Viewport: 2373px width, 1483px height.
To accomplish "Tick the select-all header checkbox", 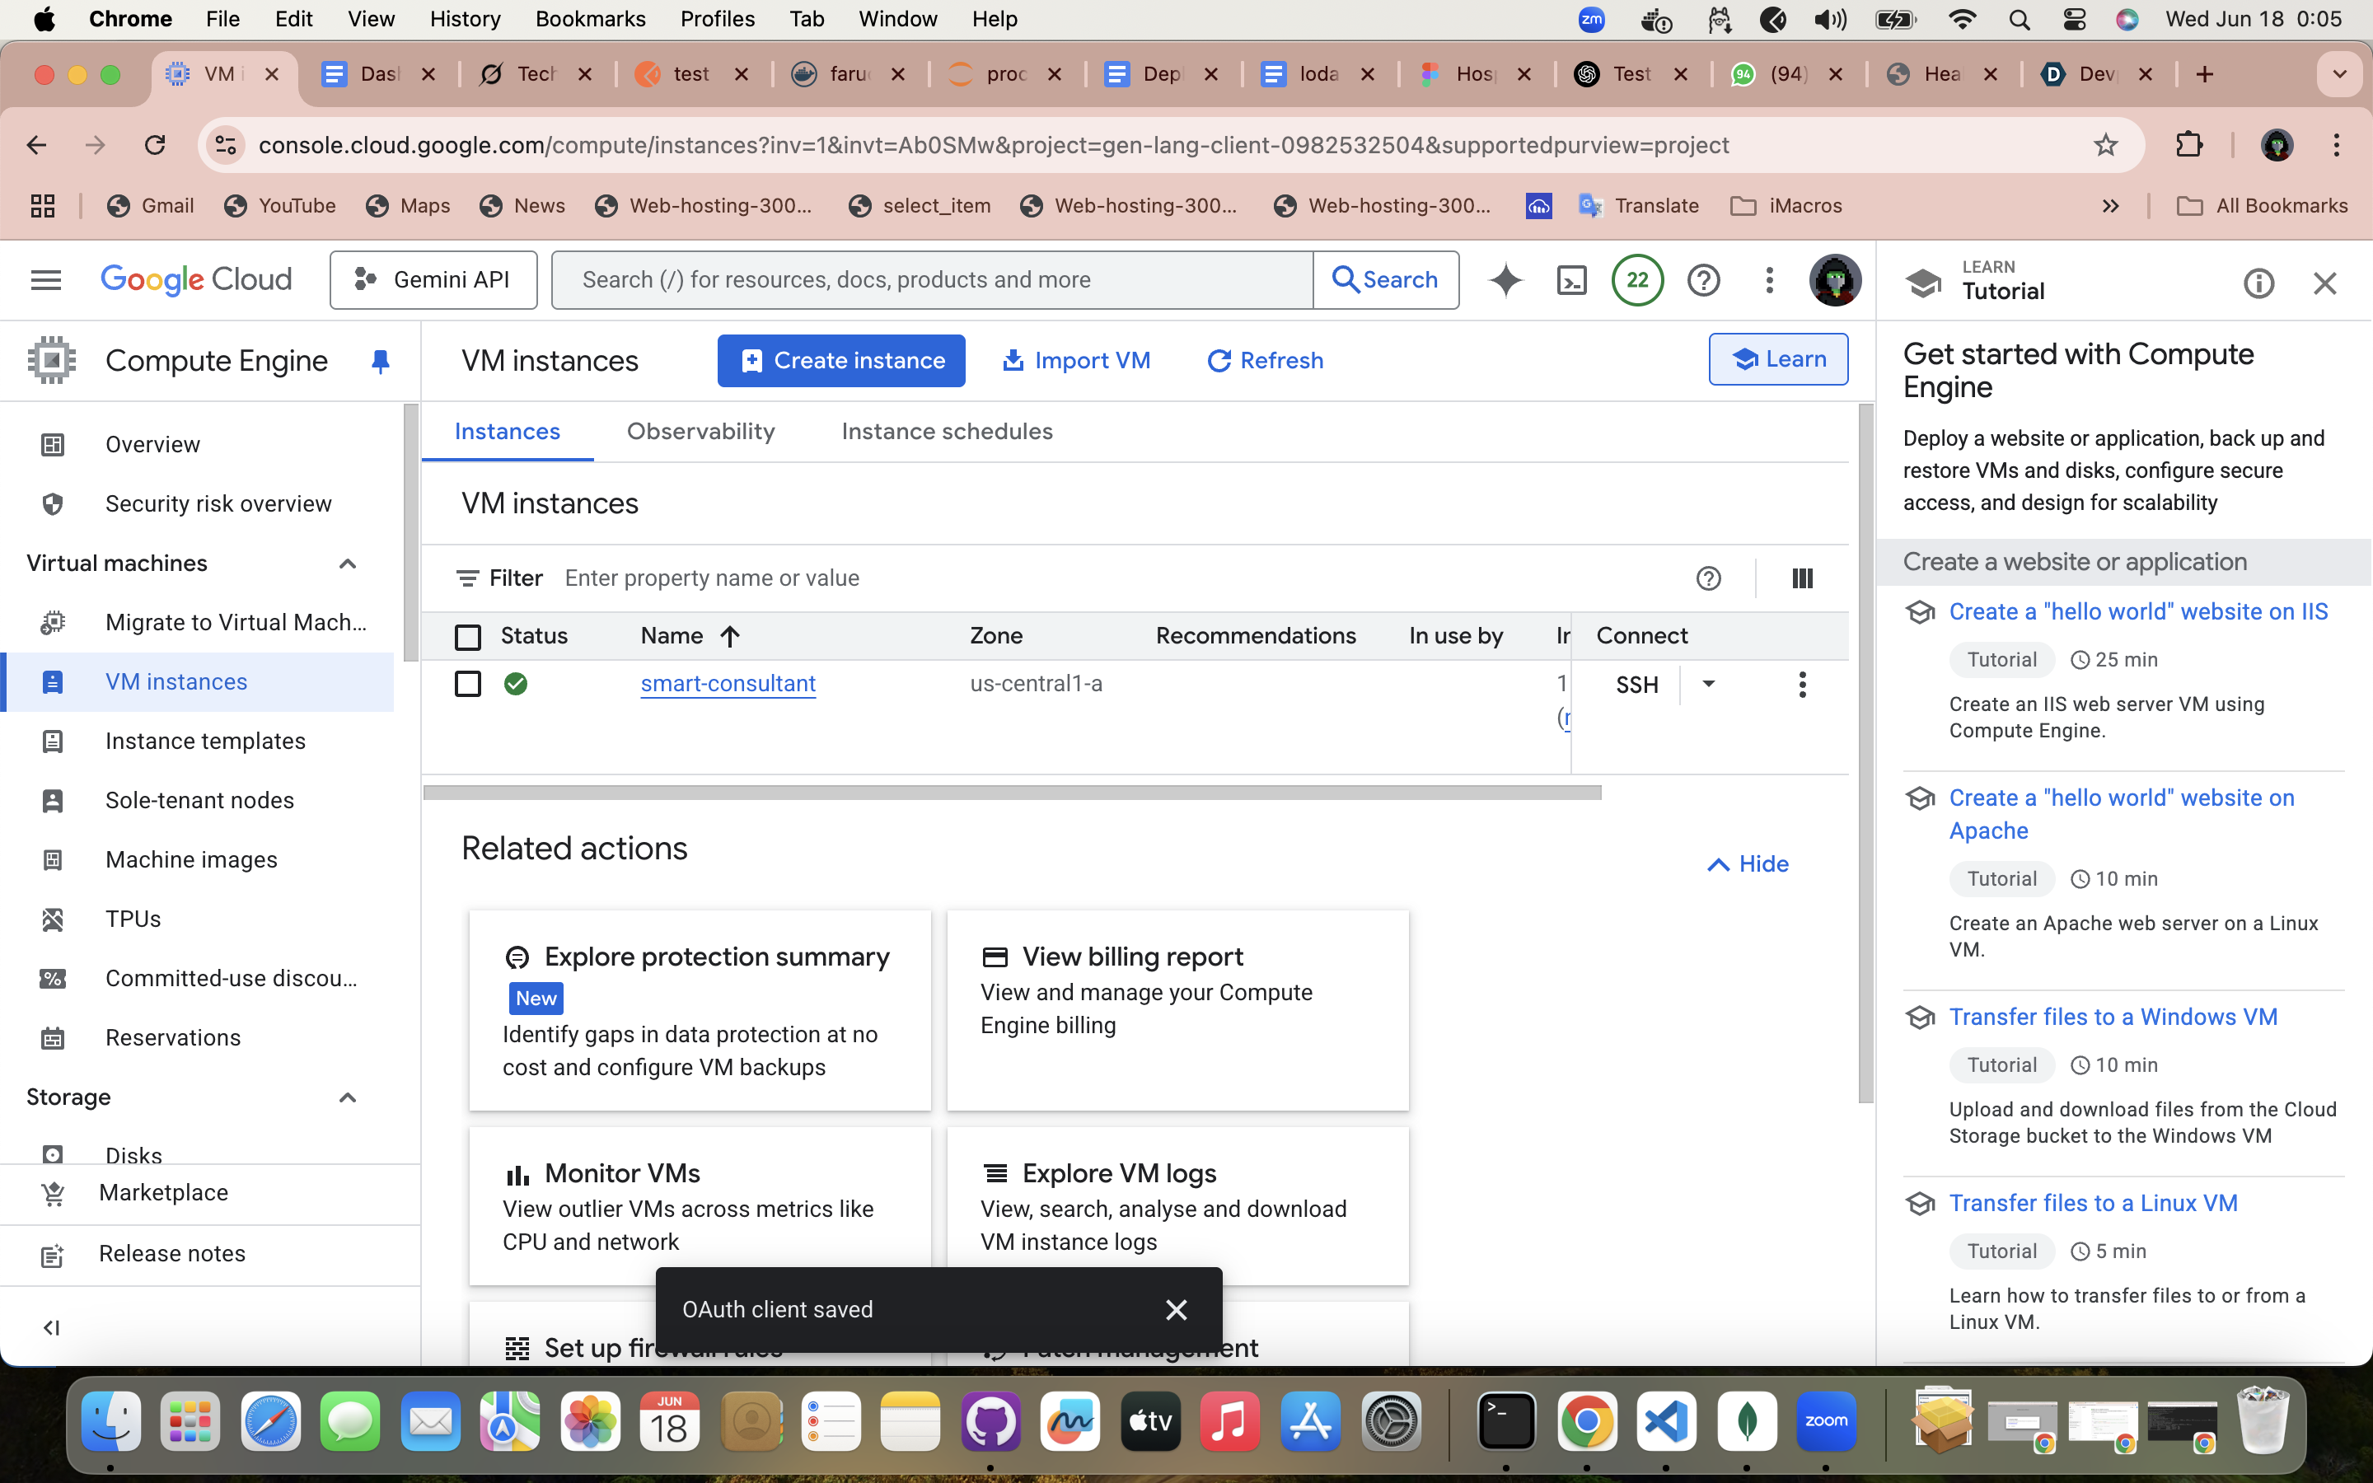I will pos(468,638).
